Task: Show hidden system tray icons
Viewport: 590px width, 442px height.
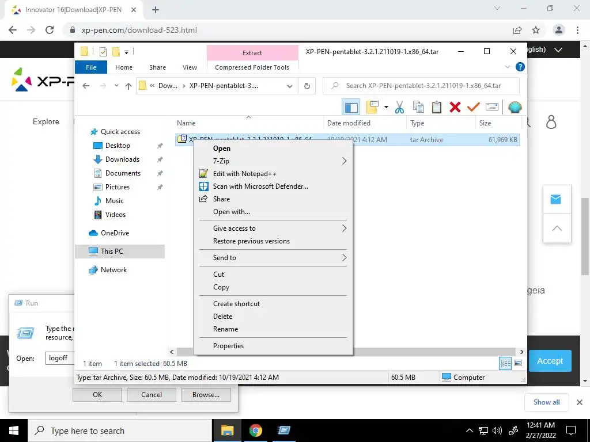Action: 469,430
